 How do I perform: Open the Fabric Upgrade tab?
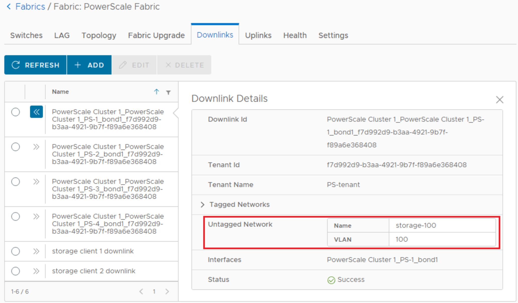coord(156,35)
